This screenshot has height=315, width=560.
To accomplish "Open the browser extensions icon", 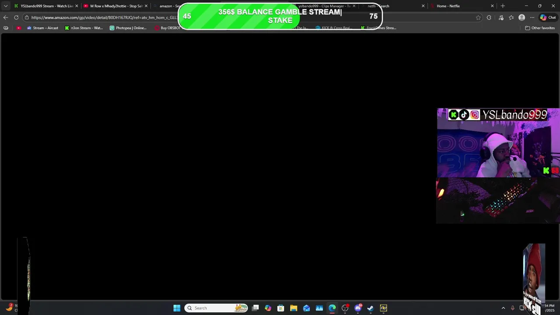I will click(x=489, y=17).
